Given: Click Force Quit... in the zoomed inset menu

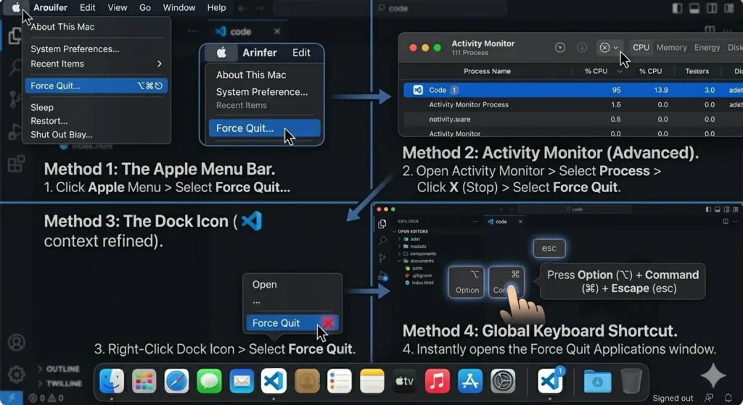Looking at the screenshot, I should click(x=264, y=128).
